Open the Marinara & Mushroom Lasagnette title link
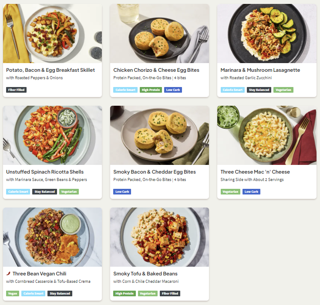320x305 pixels. pyautogui.click(x=260, y=70)
